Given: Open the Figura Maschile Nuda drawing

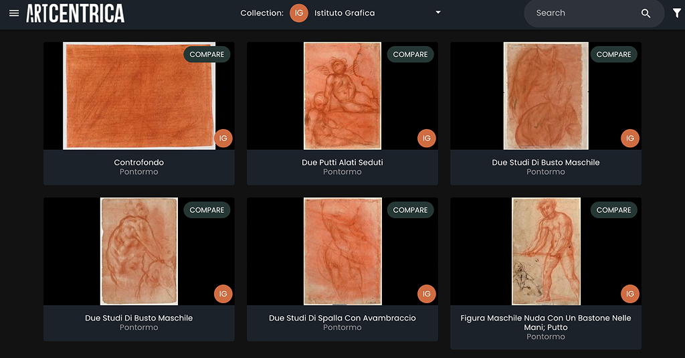Looking at the screenshot, I should coord(546,252).
